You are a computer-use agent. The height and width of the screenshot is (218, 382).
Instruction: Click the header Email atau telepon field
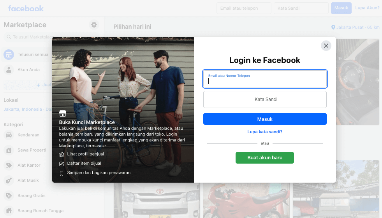[244, 8]
